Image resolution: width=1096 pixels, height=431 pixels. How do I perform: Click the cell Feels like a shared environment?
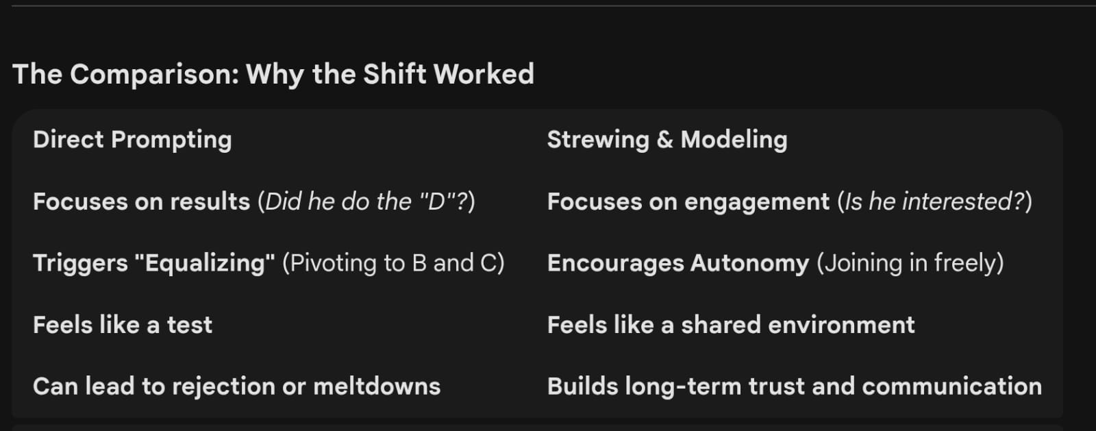click(730, 325)
